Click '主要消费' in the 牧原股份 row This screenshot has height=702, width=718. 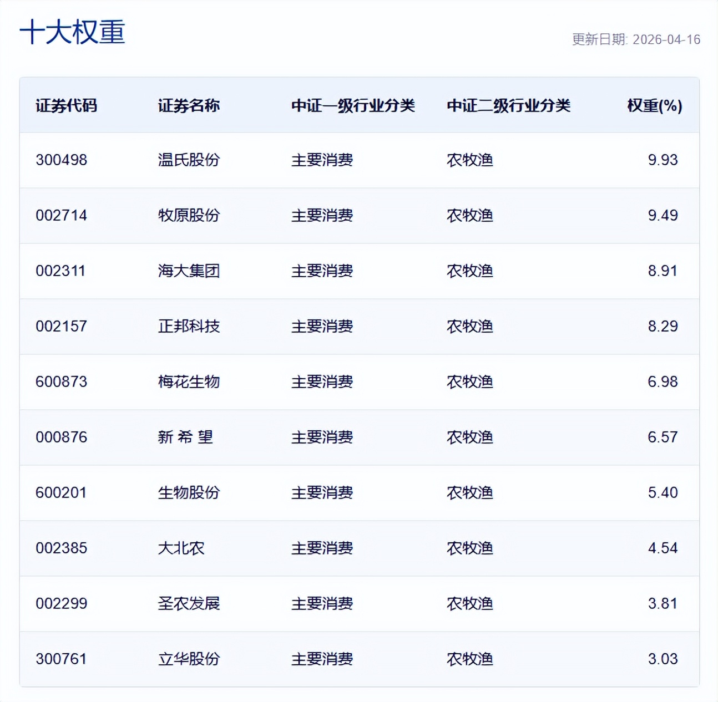322,215
